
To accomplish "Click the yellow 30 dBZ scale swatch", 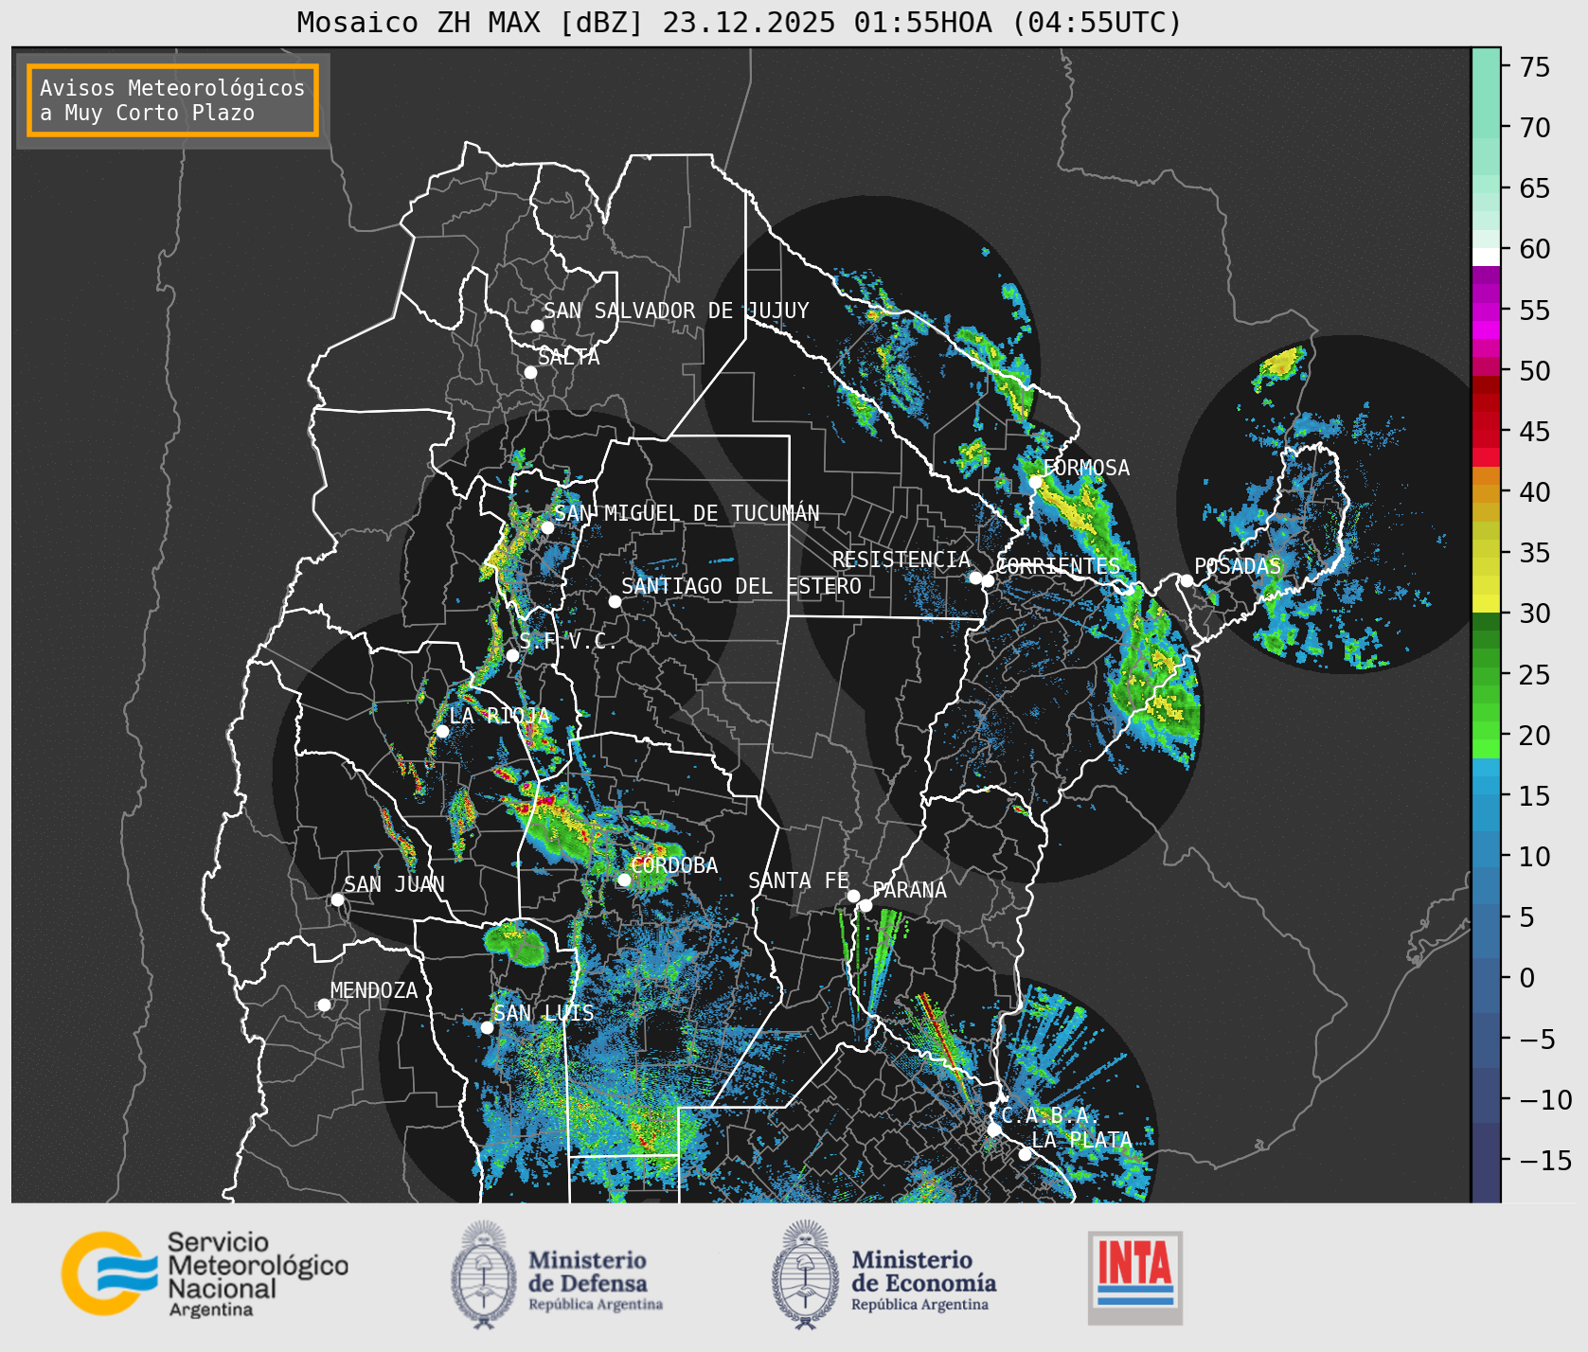I will coord(1486,603).
